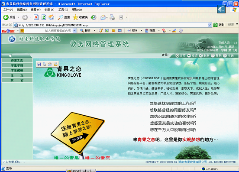Open the 查看(V) menu
The image size is (239, 172).
pos(36,10)
